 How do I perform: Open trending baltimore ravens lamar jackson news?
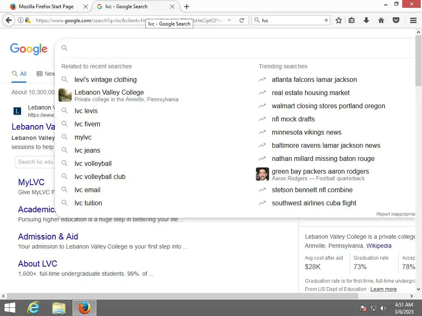(x=326, y=145)
